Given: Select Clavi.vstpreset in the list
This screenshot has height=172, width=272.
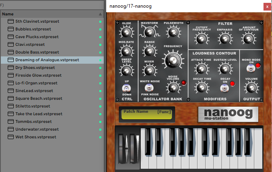Looking at the screenshot, I should pyautogui.click(x=30, y=45).
